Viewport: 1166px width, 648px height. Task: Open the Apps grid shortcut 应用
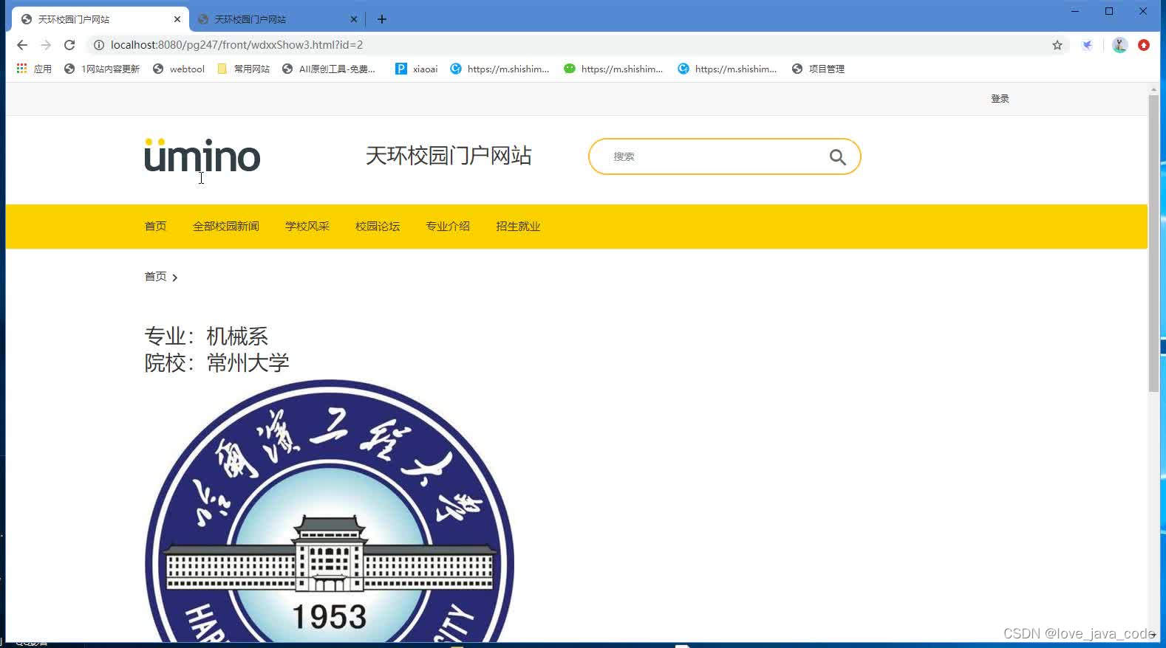(x=34, y=69)
